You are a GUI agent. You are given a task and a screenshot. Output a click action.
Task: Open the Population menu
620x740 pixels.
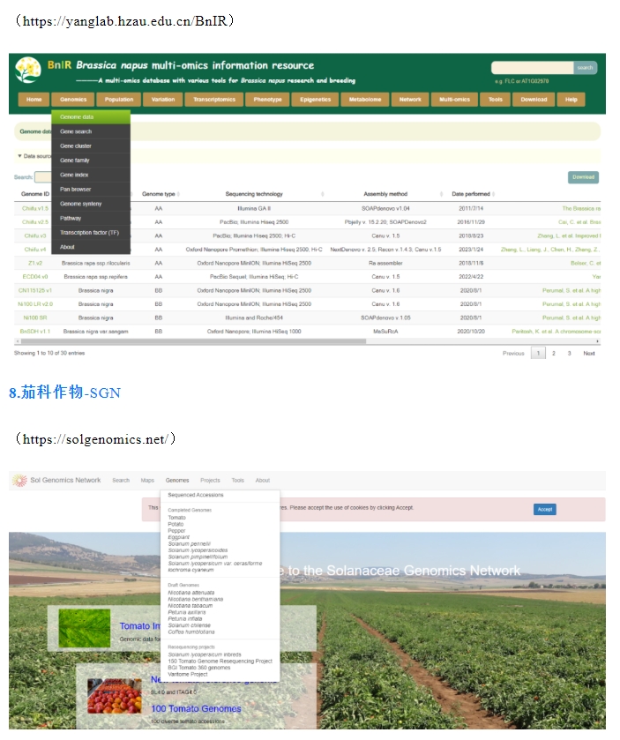[119, 101]
